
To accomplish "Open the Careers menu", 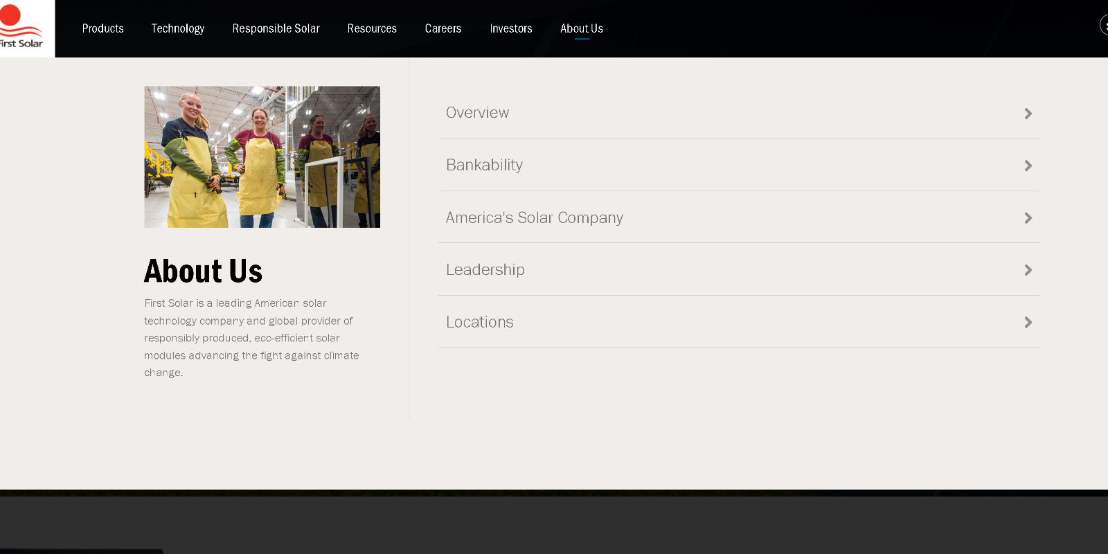I will click(x=443, y=28).
